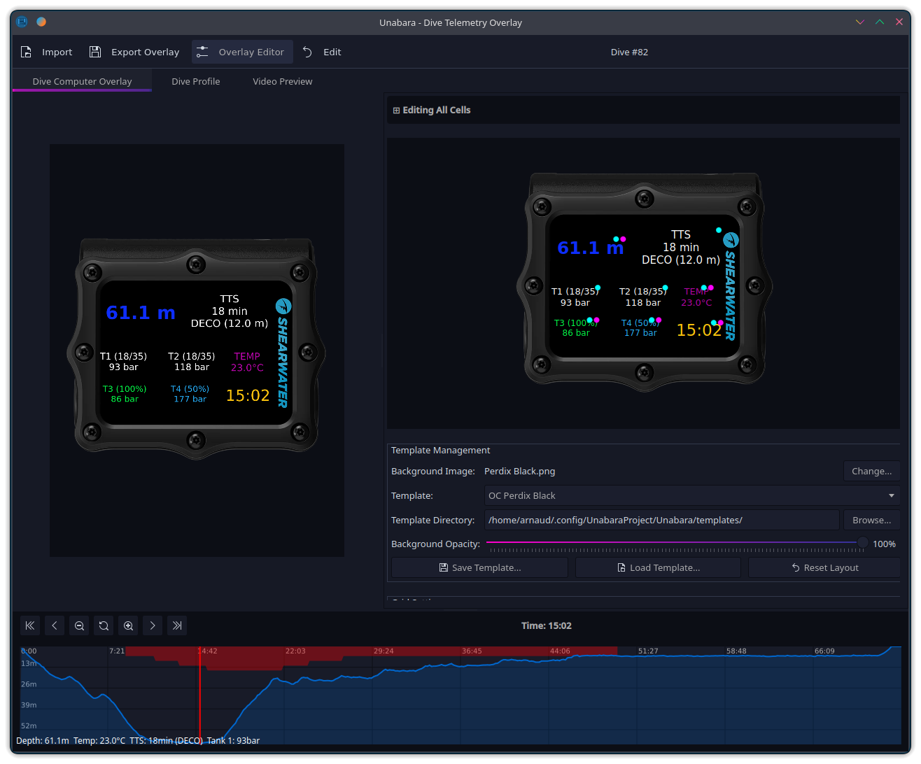Open the Template dropdown showing OC Perdix Black

coord(691,495)
